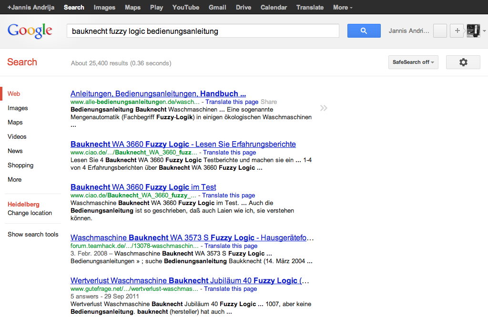Open Images in the top bar
488x319 pixels.
pos(104,7)
